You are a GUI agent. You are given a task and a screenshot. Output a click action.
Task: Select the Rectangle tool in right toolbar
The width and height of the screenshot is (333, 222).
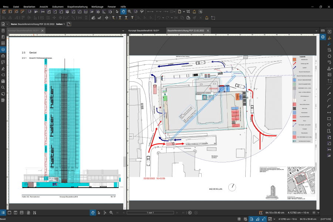[x=329, y=118]
